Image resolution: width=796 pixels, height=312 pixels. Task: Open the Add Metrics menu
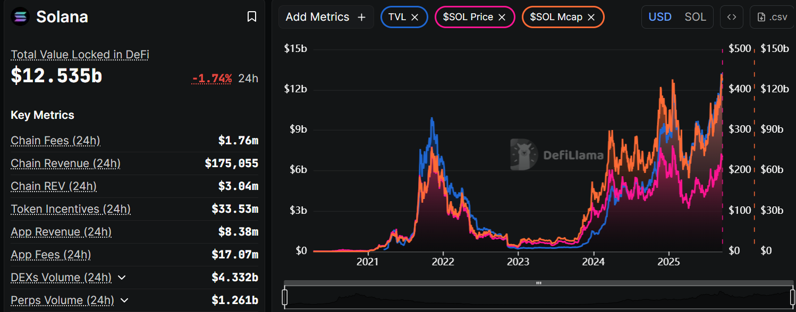(326, 17)
